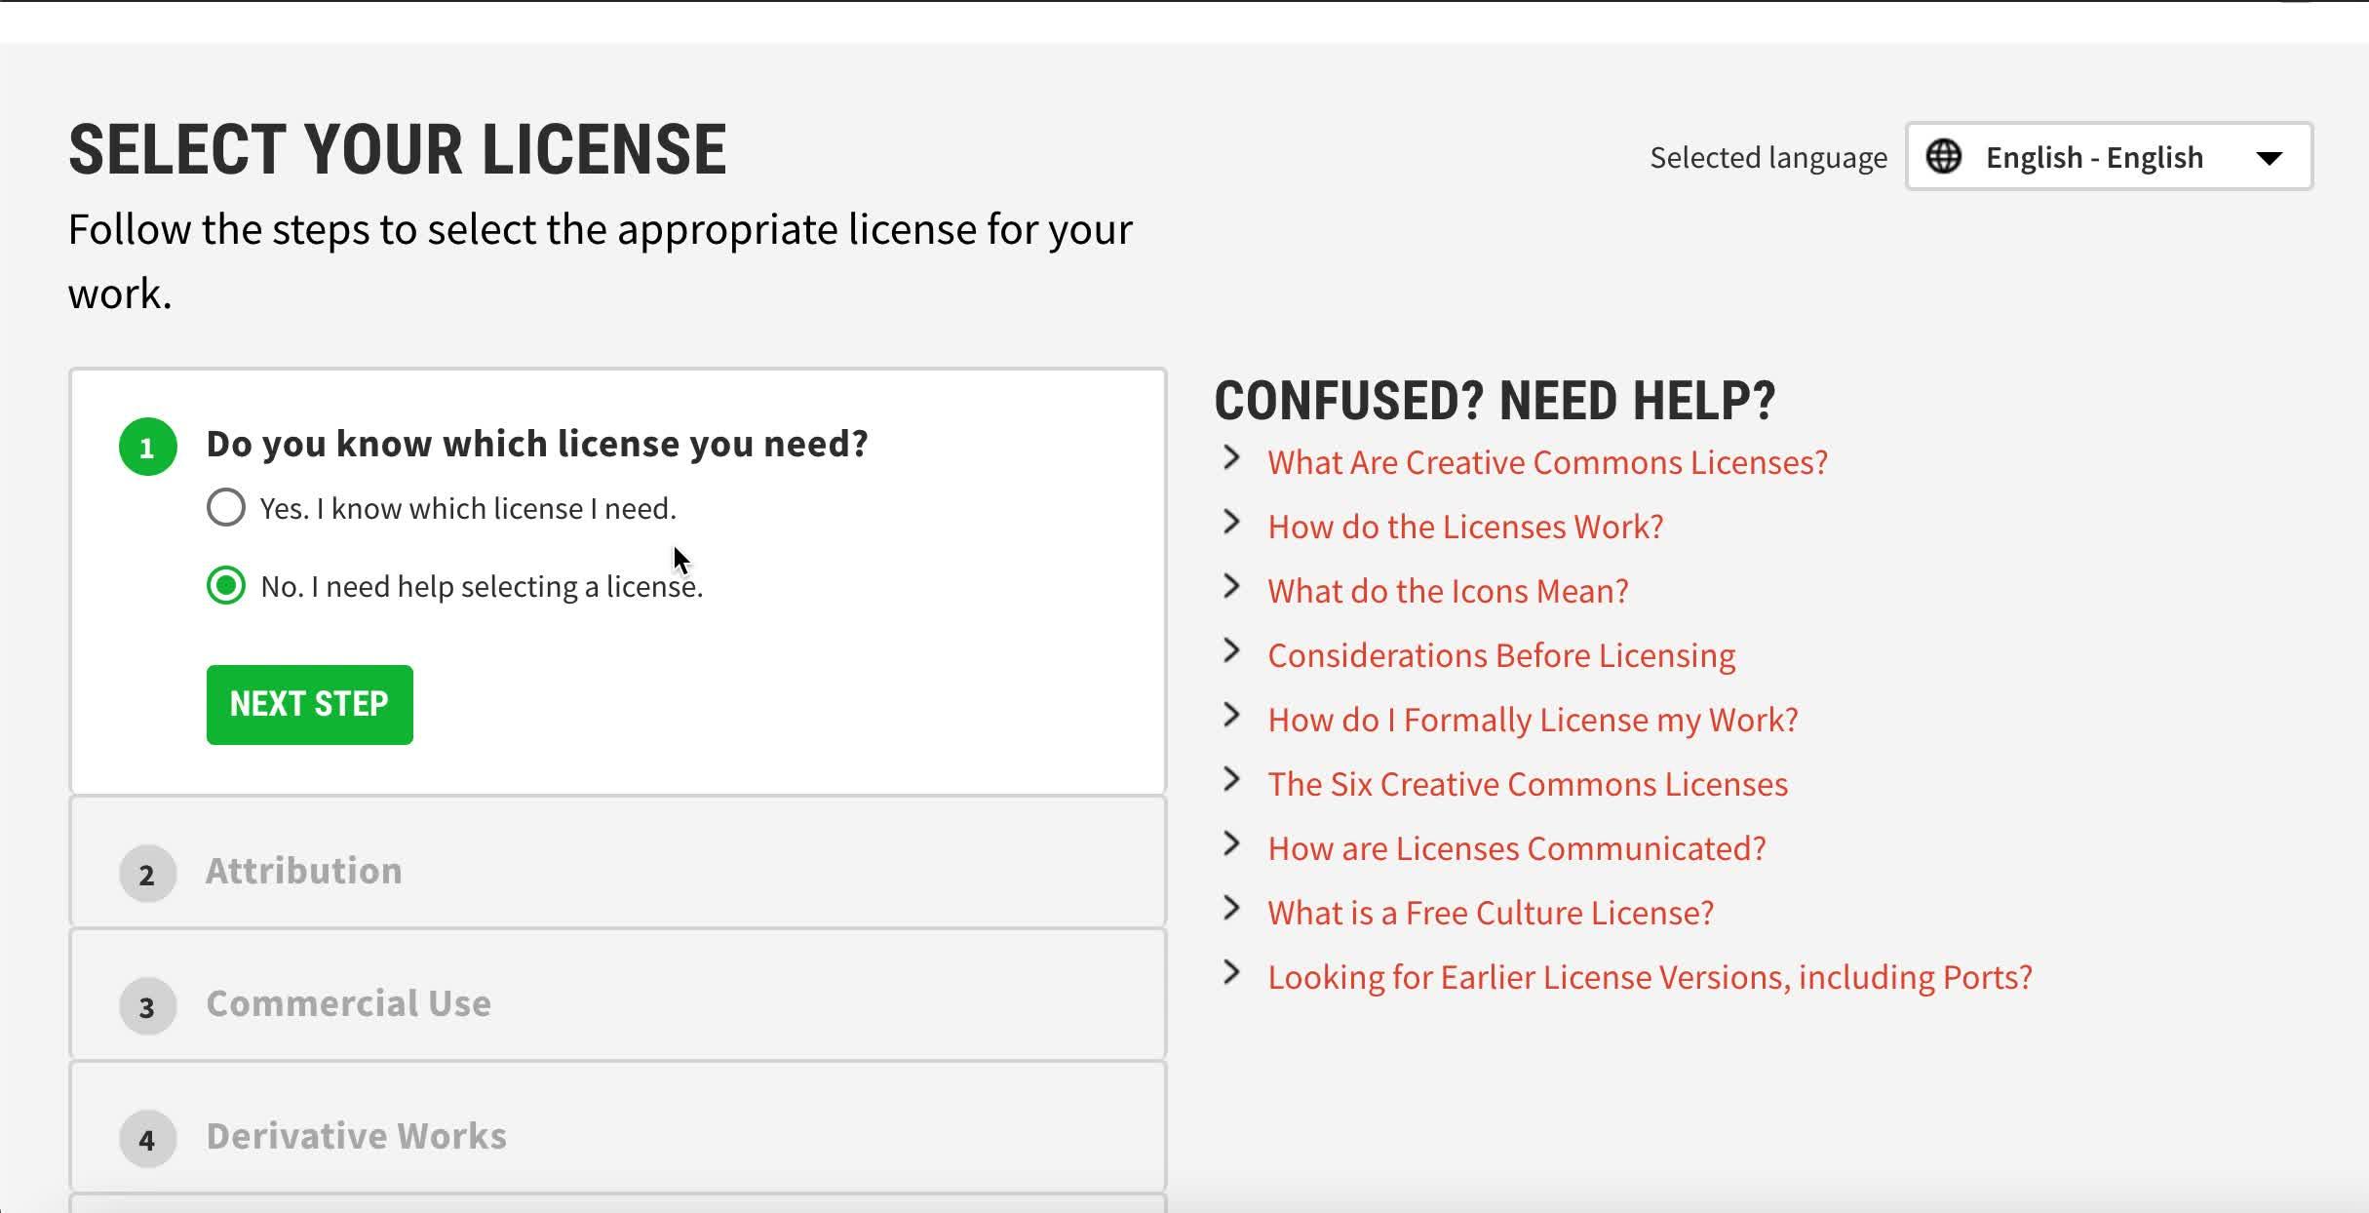This screenshot has height=1213, width=2369.
Task: Click the green step 1 number badge
Action: pyautogui.click(x=147, y=447)
